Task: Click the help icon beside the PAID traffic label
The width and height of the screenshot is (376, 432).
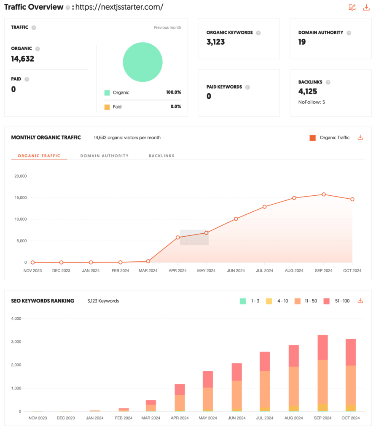Action: (x=27, y=79)
